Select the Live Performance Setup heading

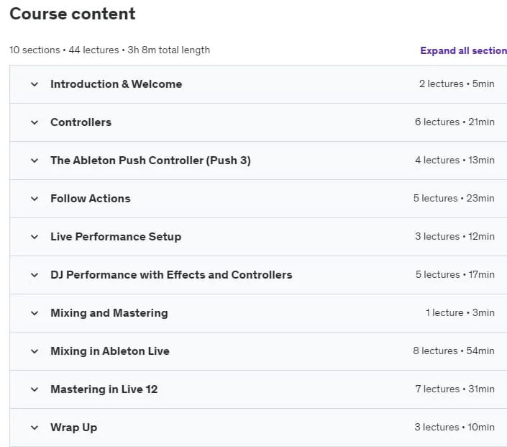click(116, 237)
